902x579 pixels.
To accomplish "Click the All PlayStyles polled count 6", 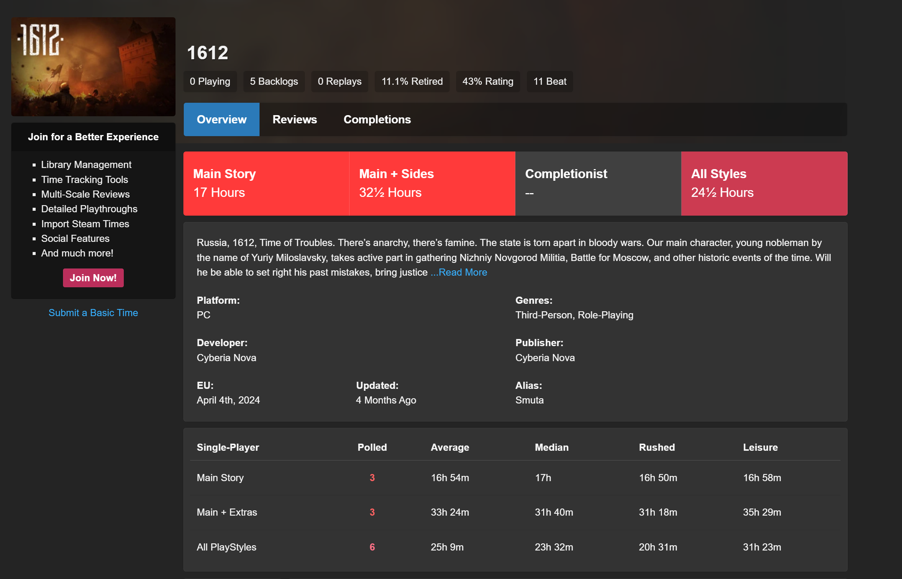I will (x=372, y=547).
